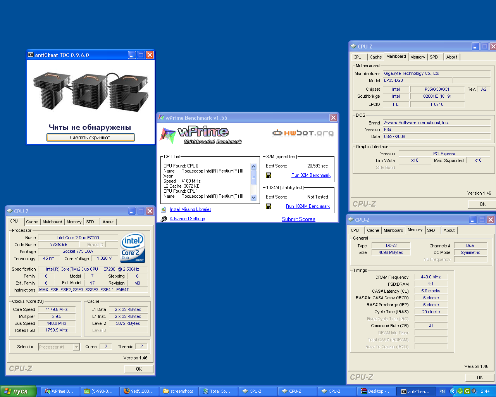Click the Cycle Time (tRAS) value 20 clocks

431,312
